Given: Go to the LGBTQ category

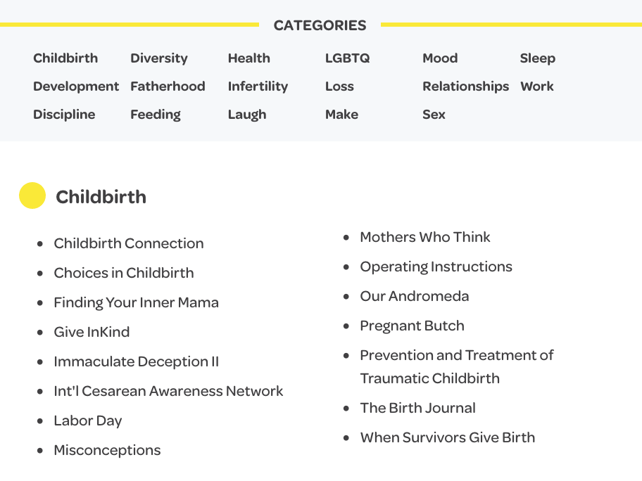Looking at the screenshot, I should tap(347, 58).
